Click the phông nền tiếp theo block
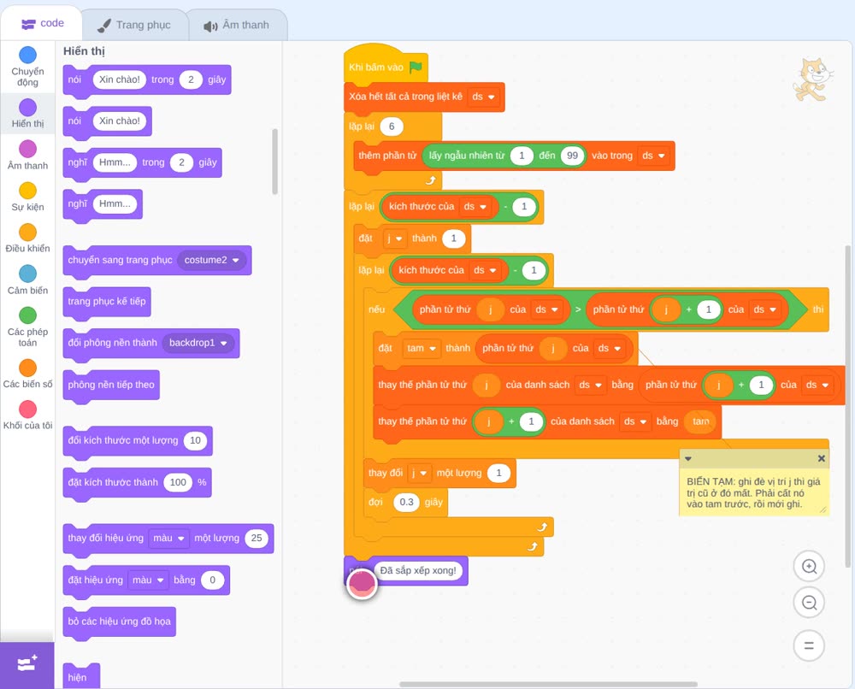The image size is (855, 689). tap(111, 385)
